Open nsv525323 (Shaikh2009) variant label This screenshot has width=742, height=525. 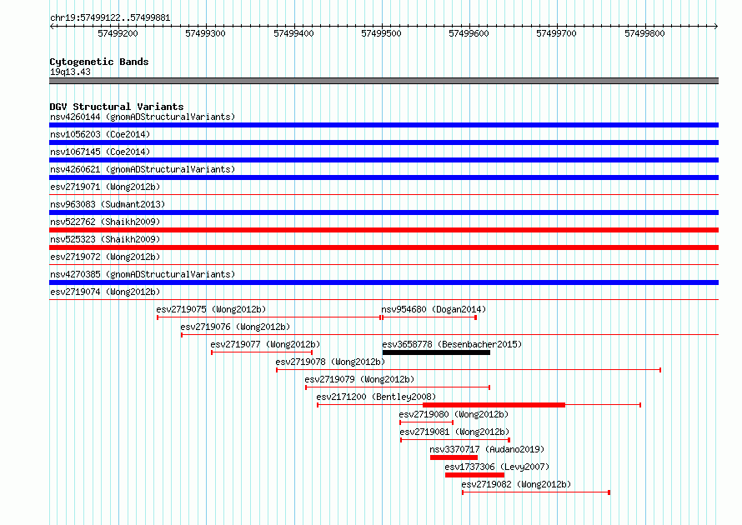click(105, 239)
